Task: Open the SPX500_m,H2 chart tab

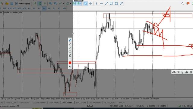Action: (95, 103)
